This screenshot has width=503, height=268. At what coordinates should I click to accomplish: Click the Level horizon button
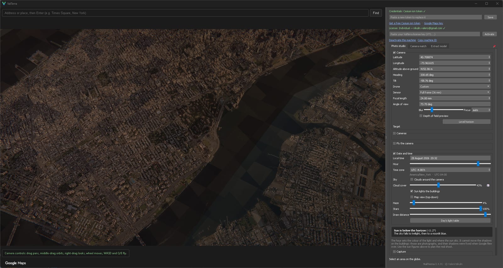tap(466, 122)
